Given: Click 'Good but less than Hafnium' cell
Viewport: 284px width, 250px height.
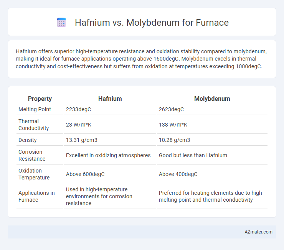Looking at the screenshot, I should coord(193,155).
